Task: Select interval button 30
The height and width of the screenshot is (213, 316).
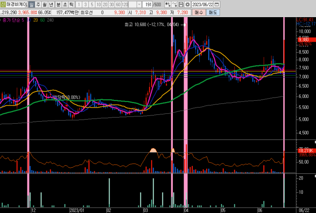Action: (112, 4)
